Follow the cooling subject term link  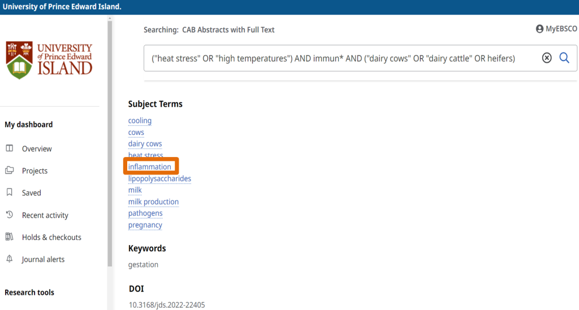pos(140,121)
